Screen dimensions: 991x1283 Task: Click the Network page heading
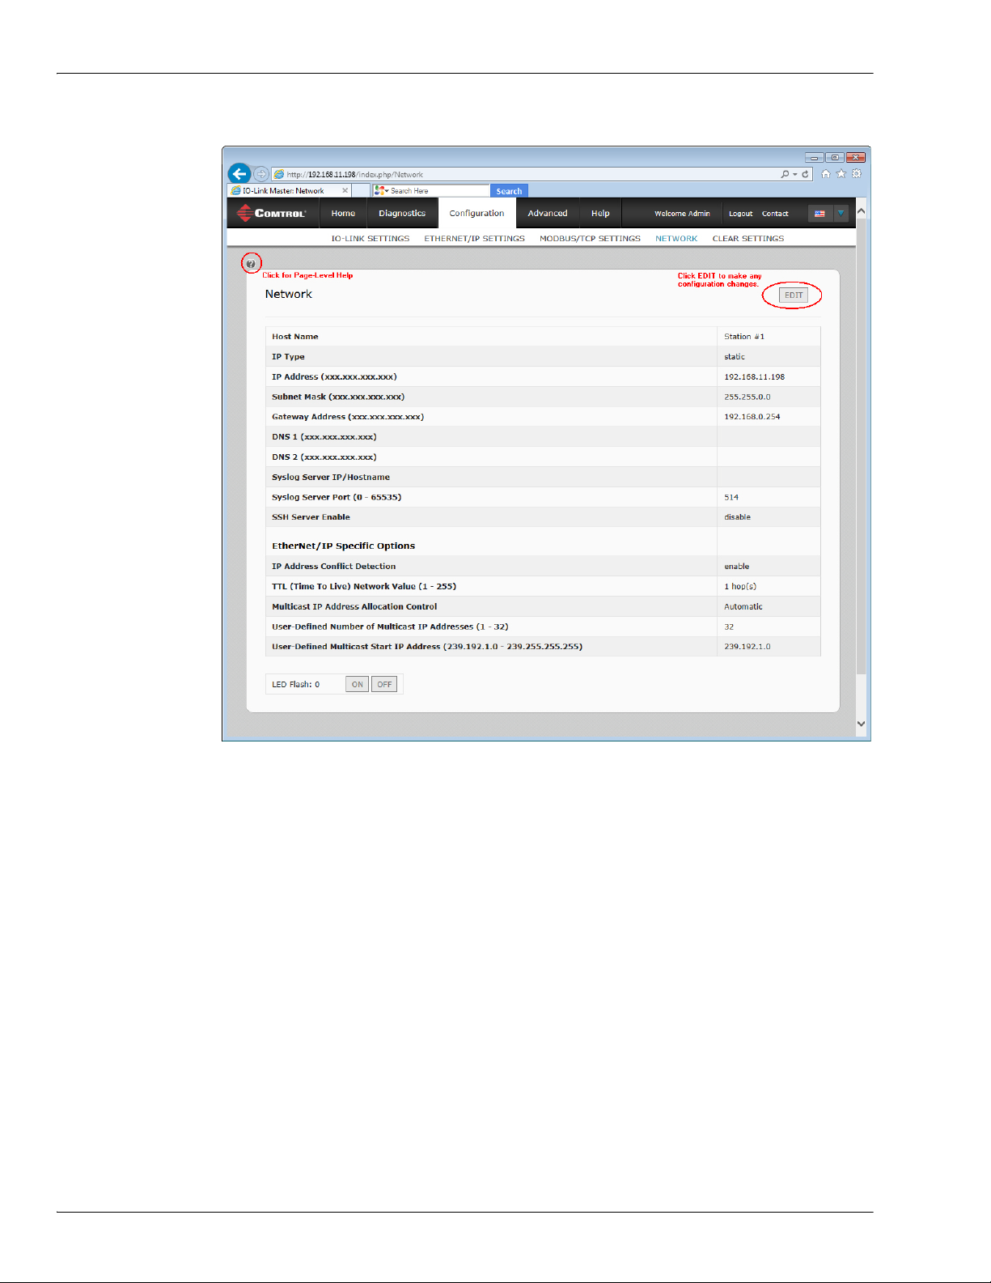coord(289,295)
